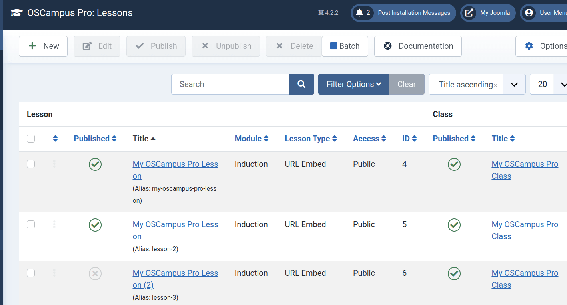This screenshot has width=567, height=305.
Task: Click the ordering sort arrows column header icon
Action: (x=55, y=139)
